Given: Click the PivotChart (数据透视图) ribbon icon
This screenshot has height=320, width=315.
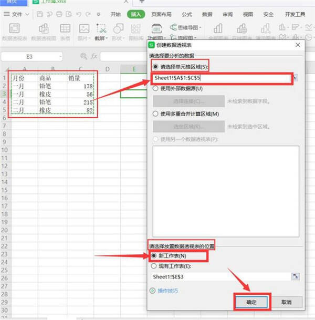Looking at the screenshot, I should click(x=44, y=28).
